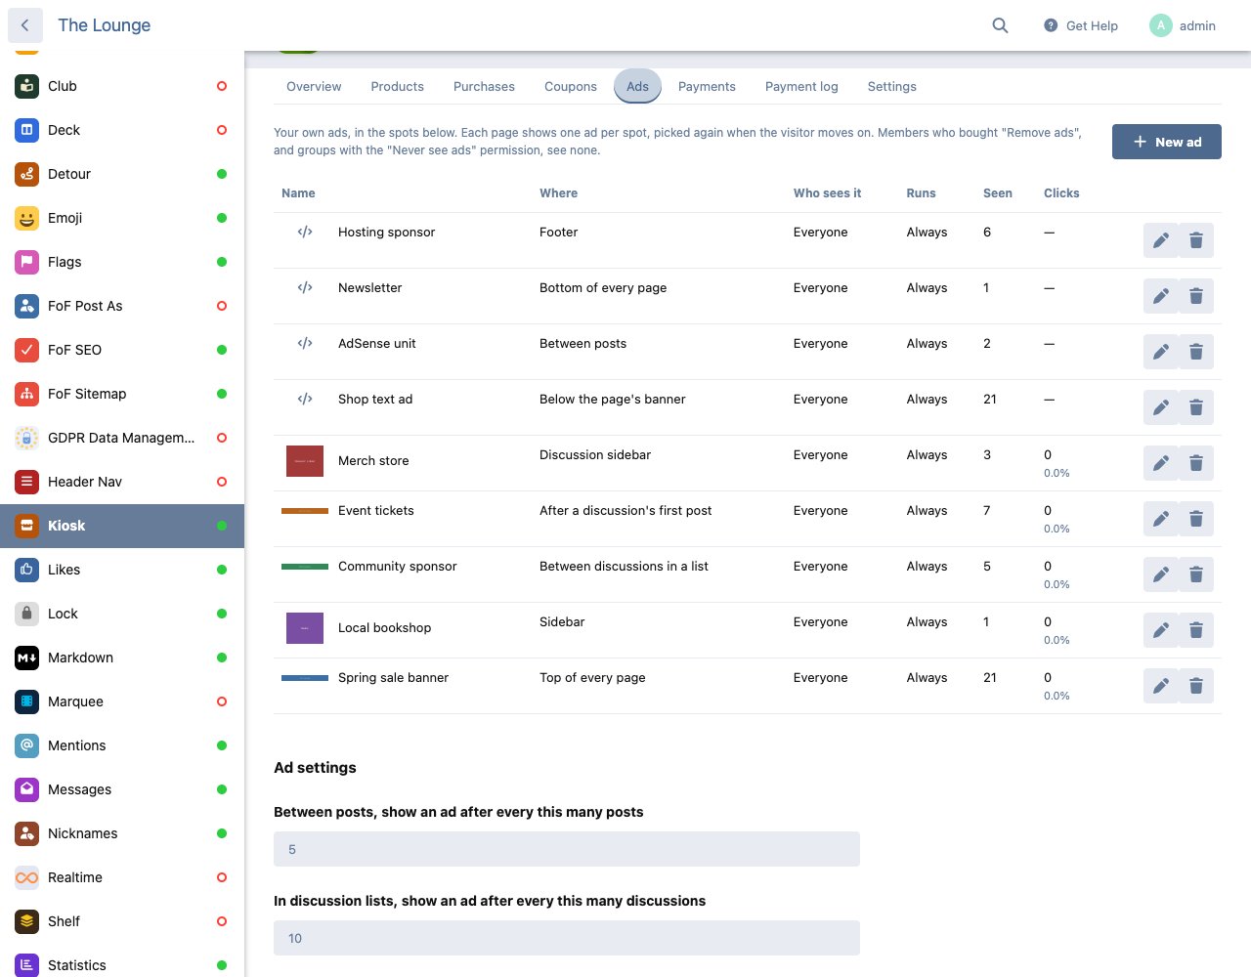Click the 'Hosting sponsor' ad name
This screenshot has height=977, width=1251.
pos(386,233)
